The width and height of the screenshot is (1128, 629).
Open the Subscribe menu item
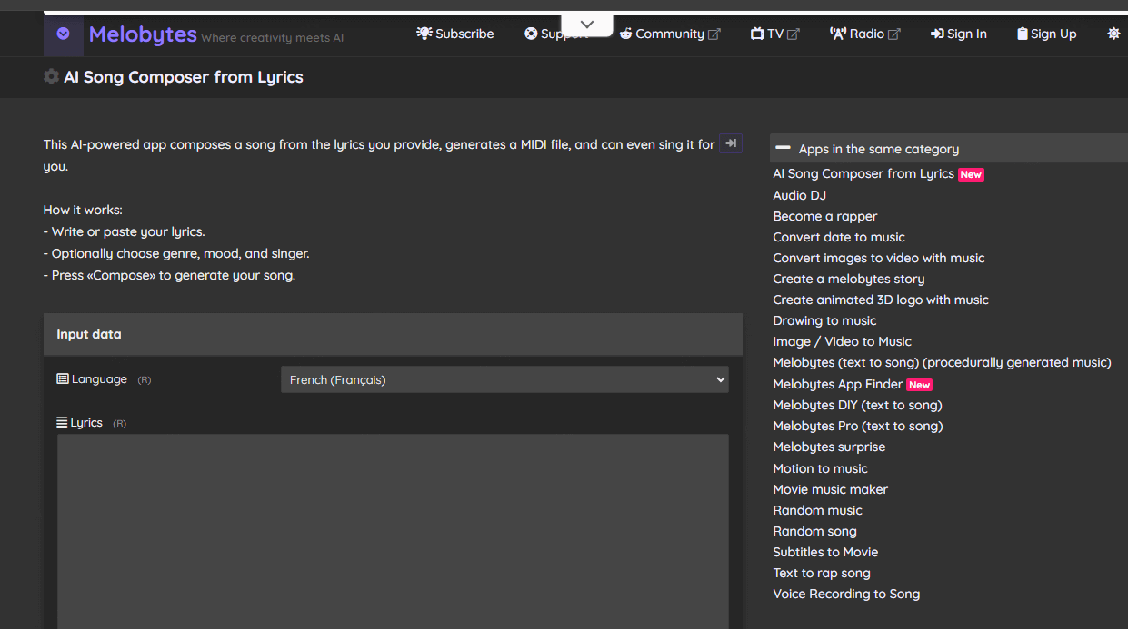[x=455, y=34]
